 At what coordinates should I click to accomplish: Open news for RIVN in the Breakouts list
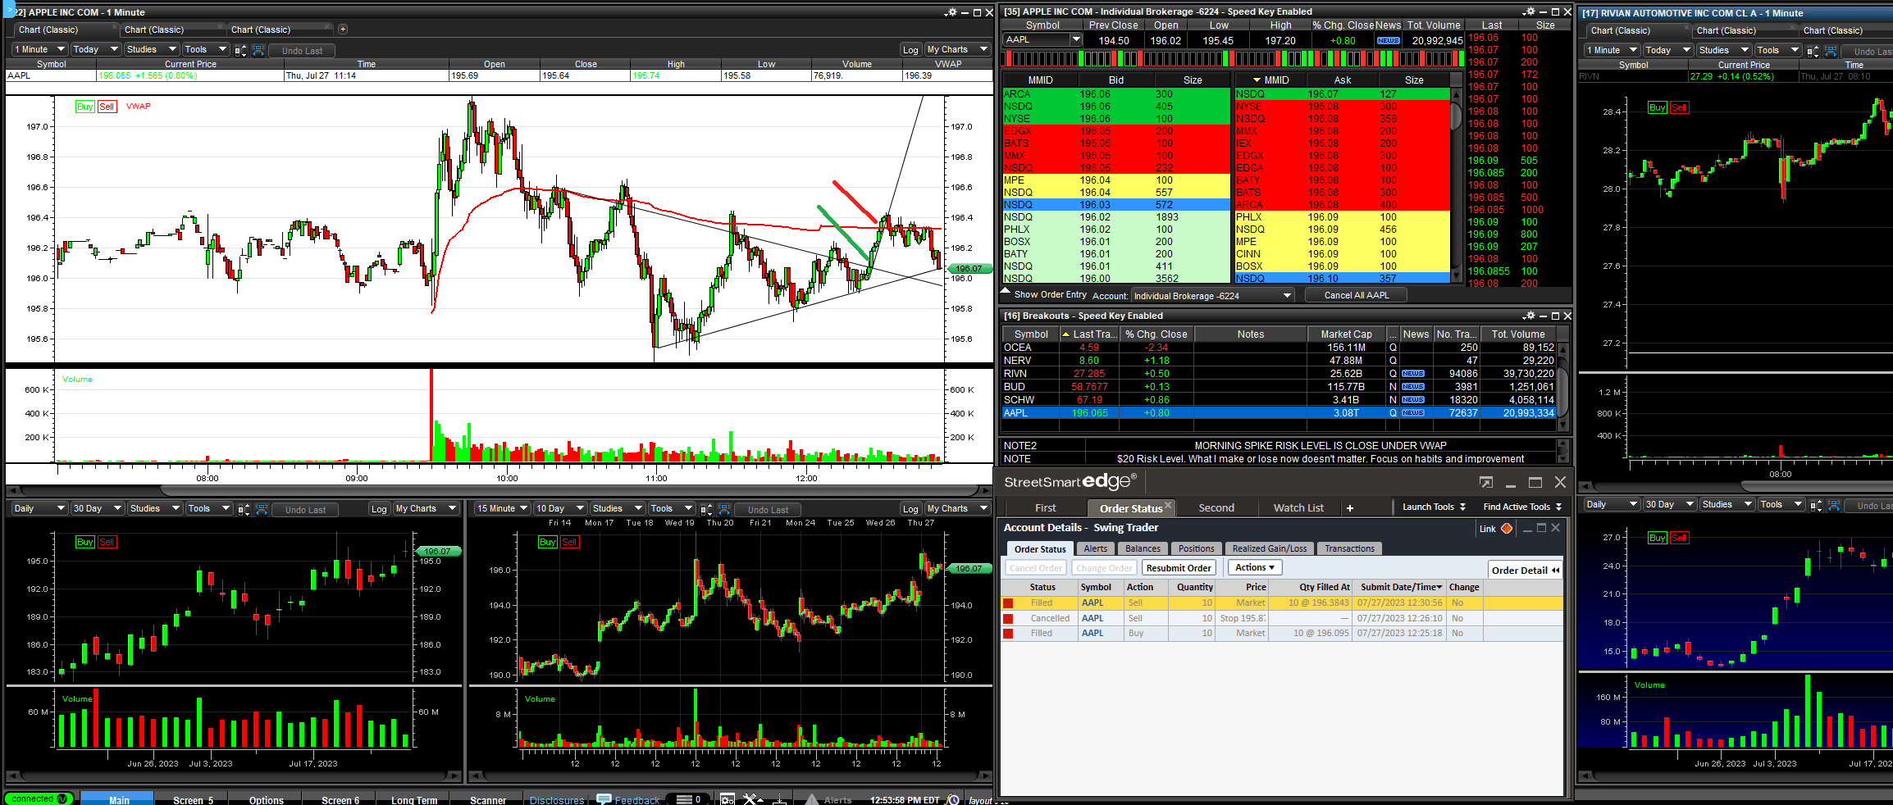(x=1413, y=374)
